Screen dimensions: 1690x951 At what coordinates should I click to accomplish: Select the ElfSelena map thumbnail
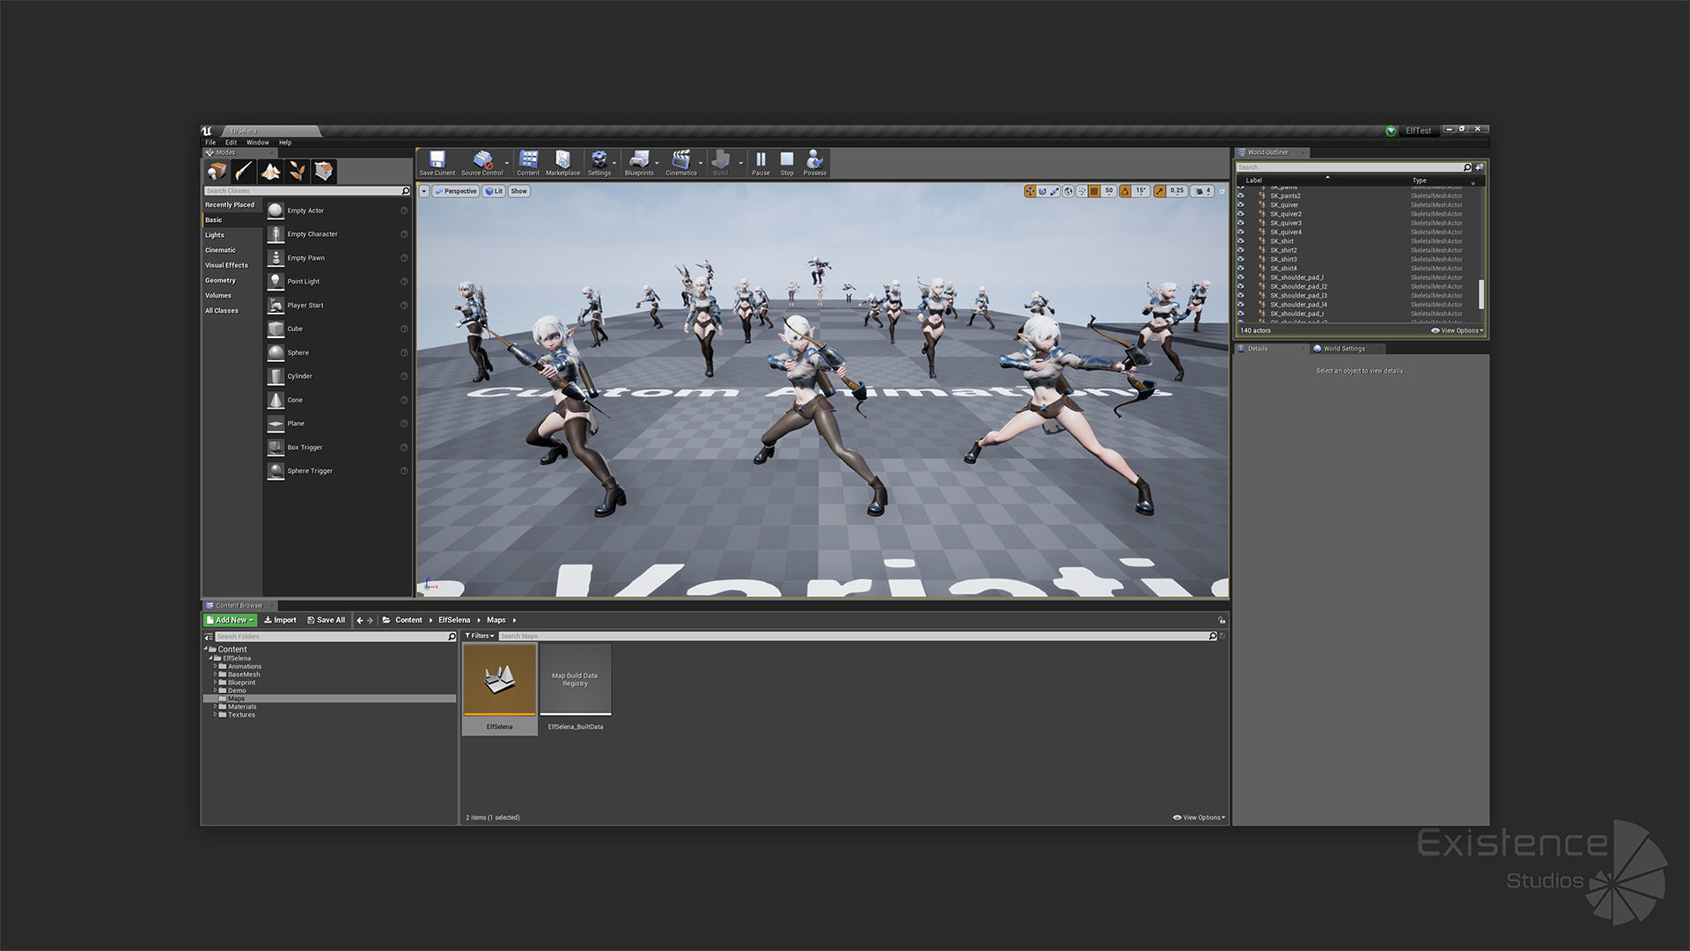pos(499,680)
